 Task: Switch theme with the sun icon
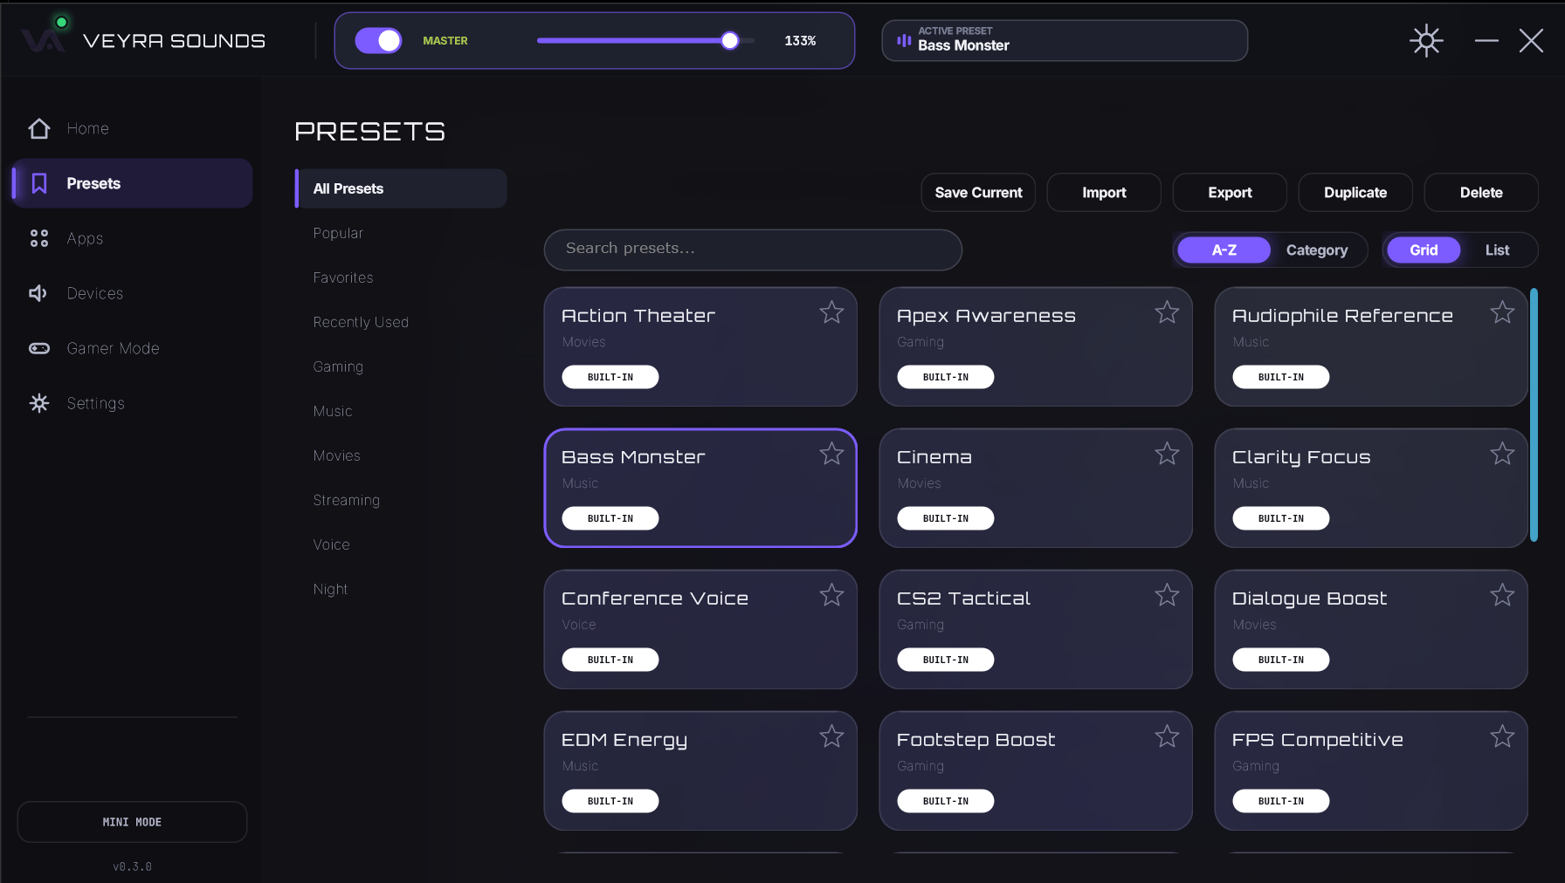(x=1426, y=40)
